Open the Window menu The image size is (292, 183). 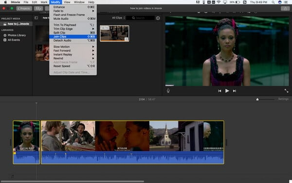click(x=79, y=2)
